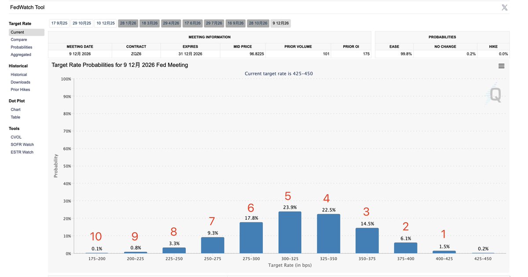528x277 pixels.
Task: Click the 3.3% bar value label
Action: [x=174, y=243]
